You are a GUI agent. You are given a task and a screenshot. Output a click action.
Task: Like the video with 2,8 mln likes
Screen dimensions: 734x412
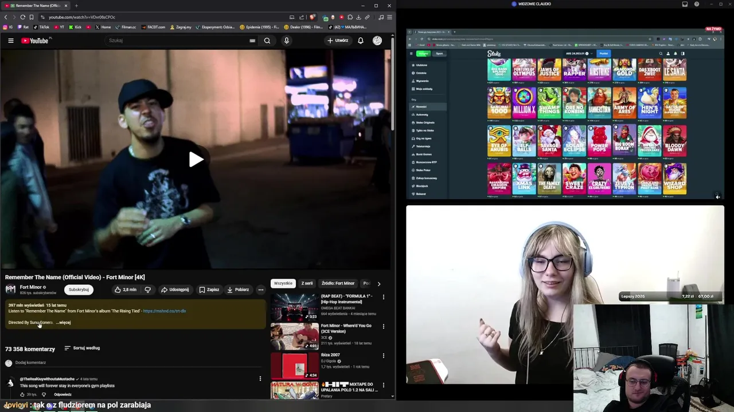coord(125,290)
